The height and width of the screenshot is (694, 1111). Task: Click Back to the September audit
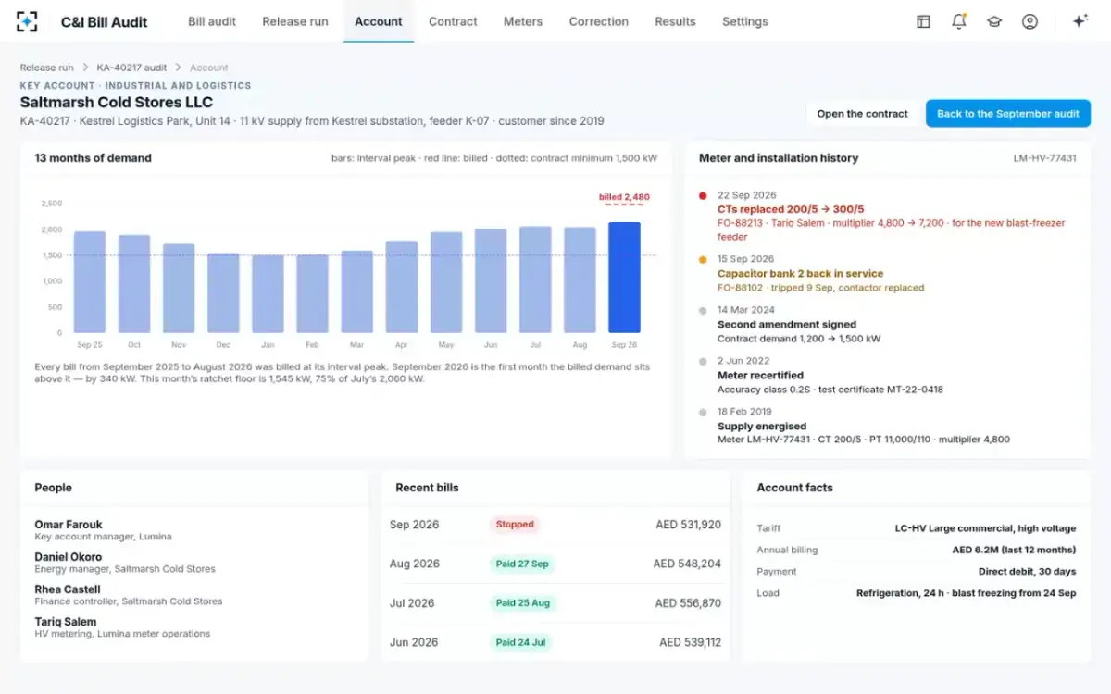[x=1008, y=114]
